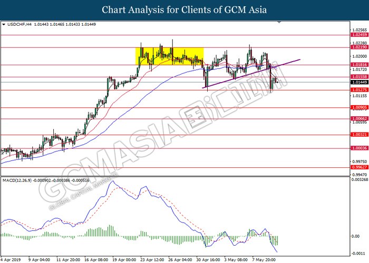Viewport: 369px width, 263px height.
Task: Select the 1.00662 price level label
Action: click(360, 118)
